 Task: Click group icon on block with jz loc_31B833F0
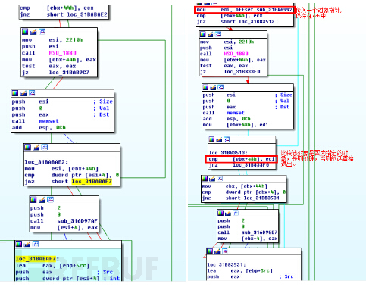tap(217, 34)
